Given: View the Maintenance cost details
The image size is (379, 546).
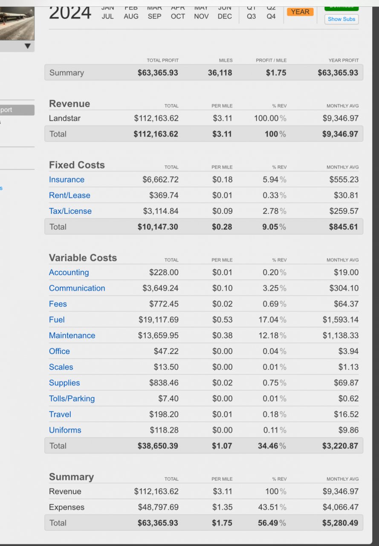Looking at the screenshot, I should [72, 336].
